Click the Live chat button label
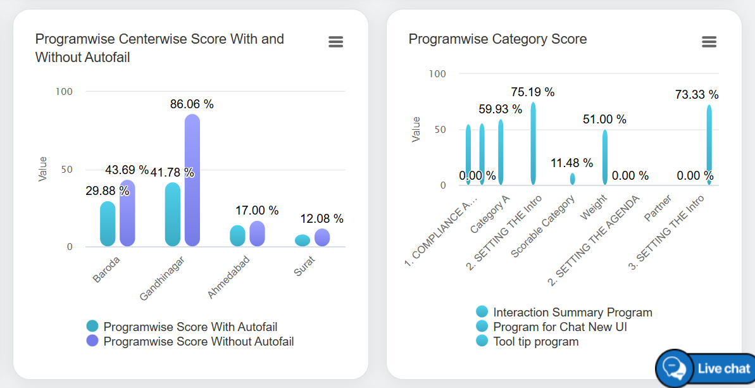This screenshot has width=755, height=388. (x=723, y=368)
